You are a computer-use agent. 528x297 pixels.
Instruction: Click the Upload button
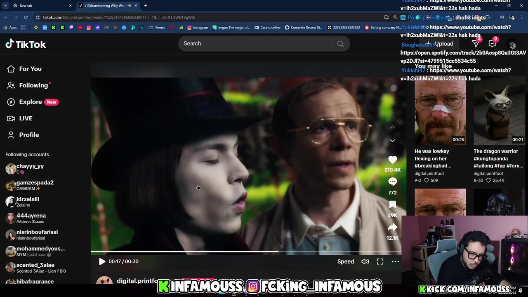coord(440,44)
